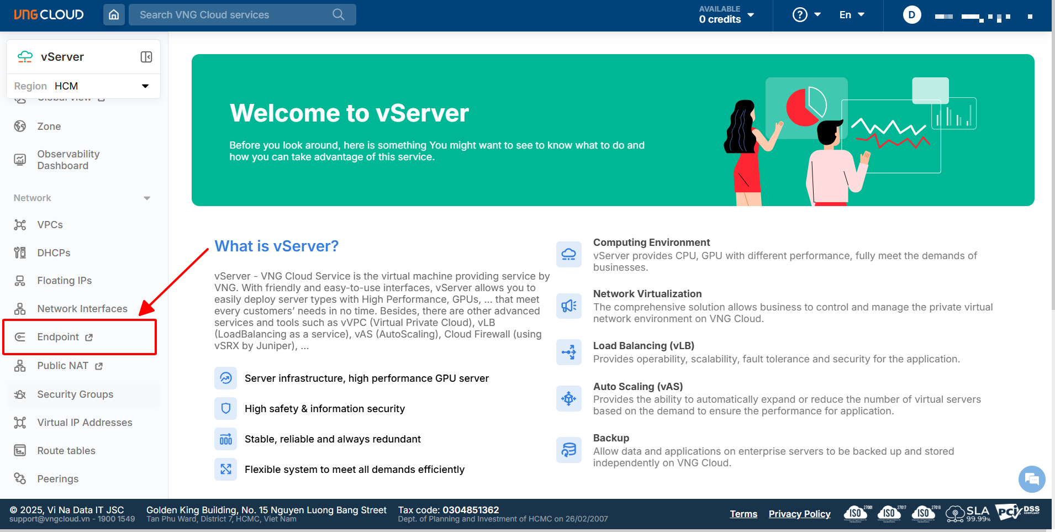Open the live chat bubble icon
Viewport: 1055px width, 532px height.
coord(1031,479)
